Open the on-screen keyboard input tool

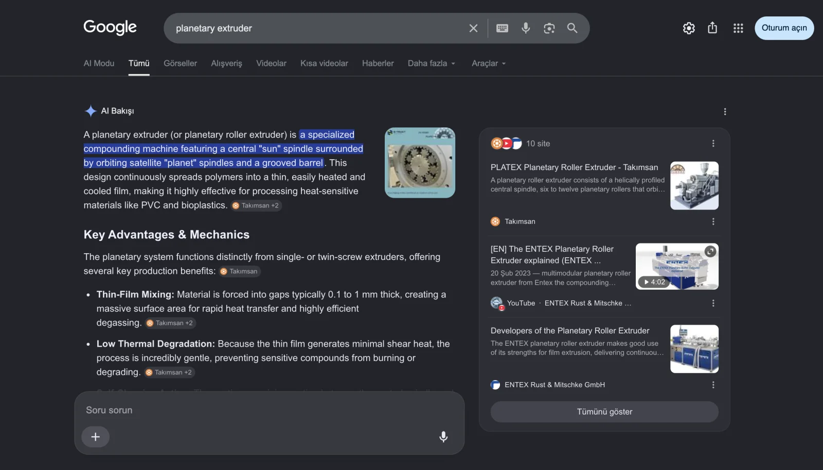click(x=502, y=28)
